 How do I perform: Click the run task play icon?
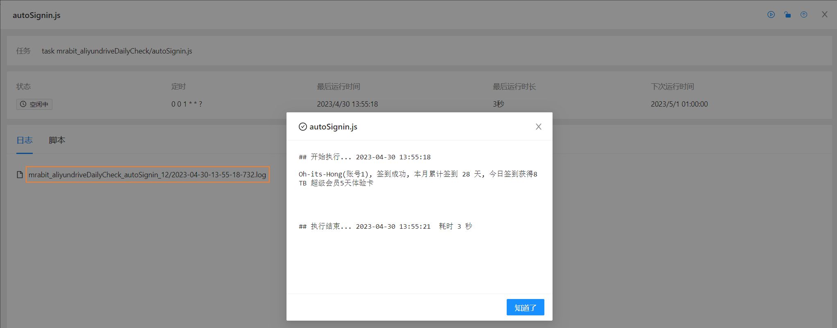pyautogui.click(x=771, y=15)
